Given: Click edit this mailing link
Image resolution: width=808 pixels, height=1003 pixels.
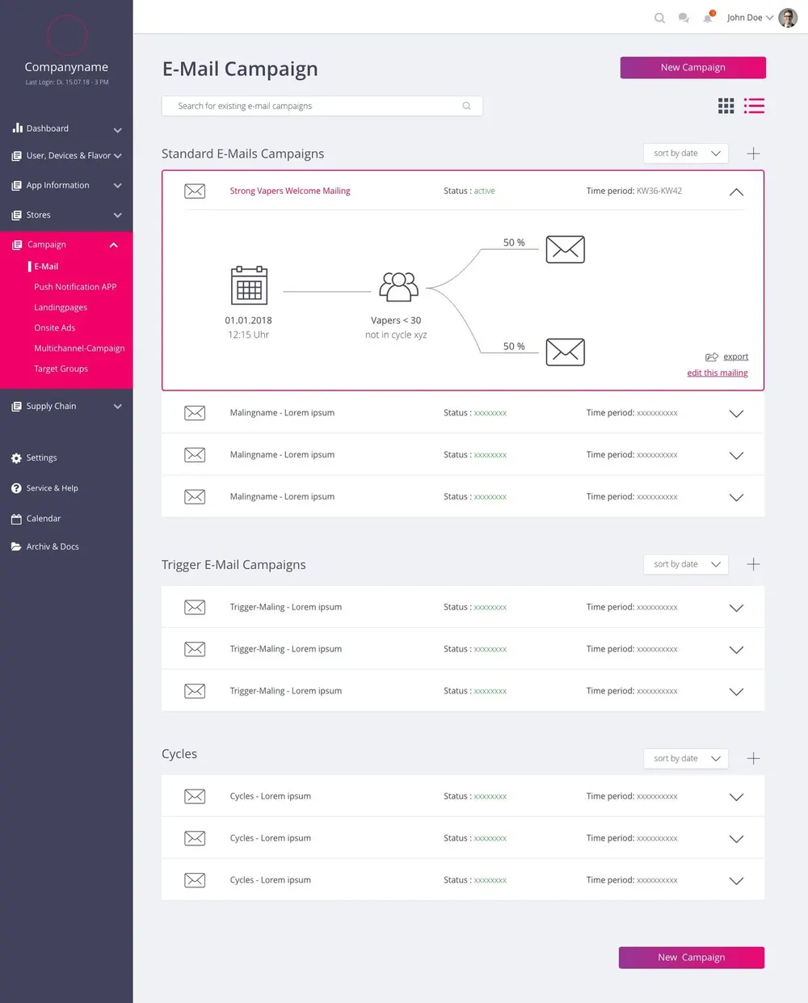Looking at the screenshot, I should click(718, 373).
